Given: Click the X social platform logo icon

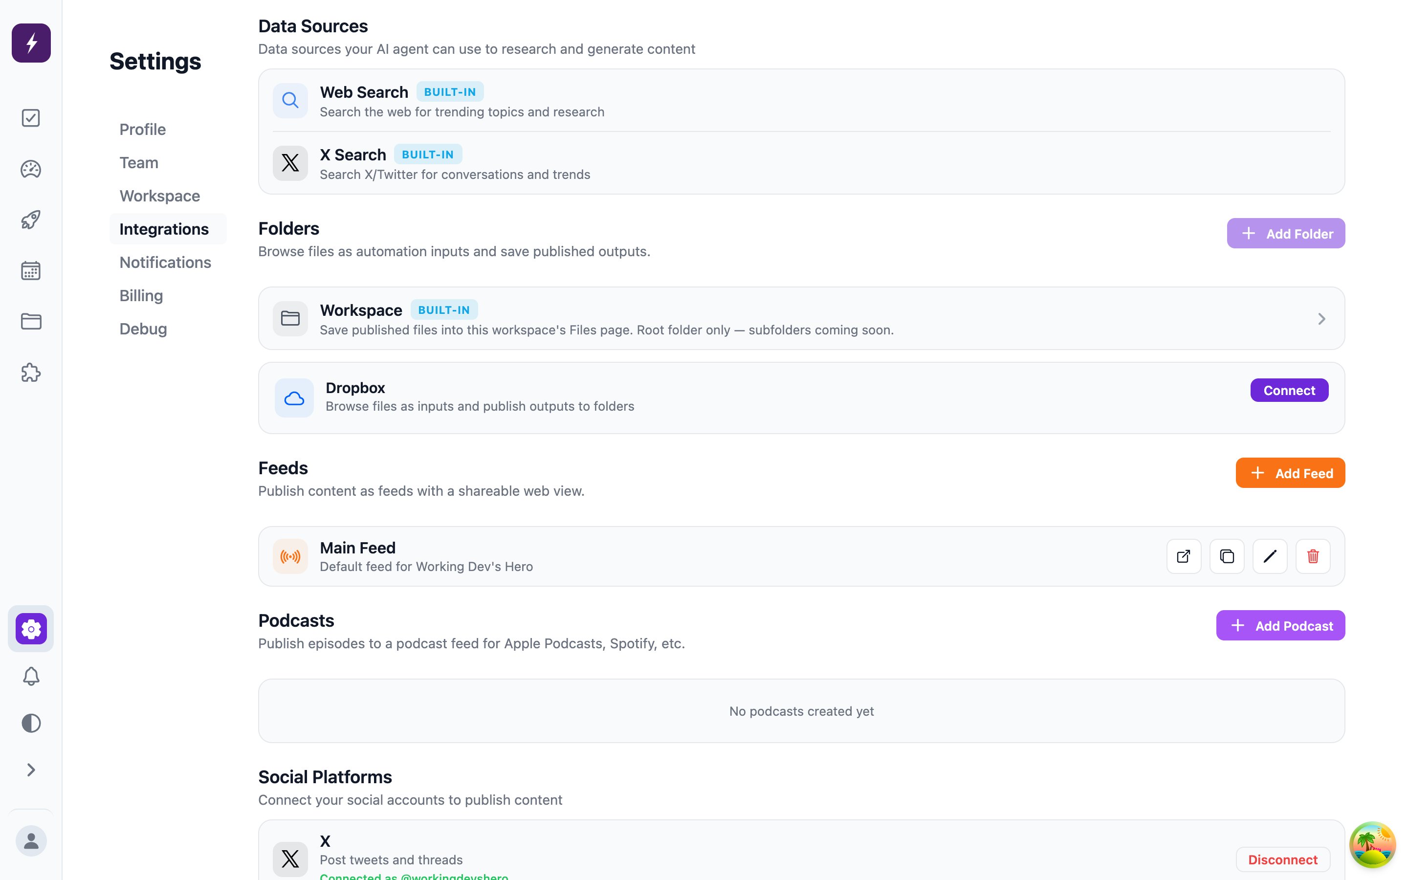Looking at the screenshot, I should pyautogui.click(x=290, y=859).
